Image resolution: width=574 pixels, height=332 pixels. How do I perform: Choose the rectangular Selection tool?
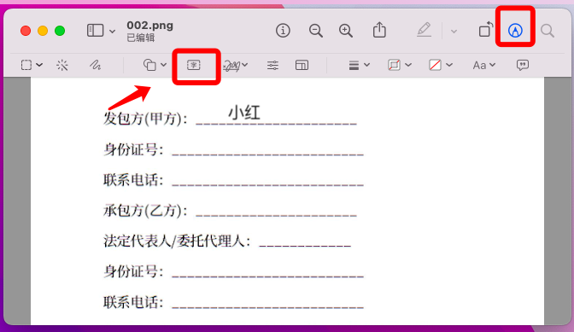pos(26,65)
